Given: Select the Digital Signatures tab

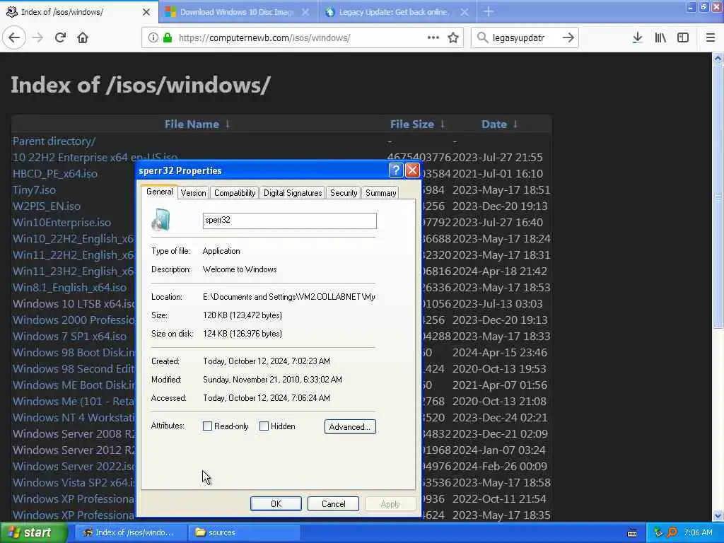Looking at the screenshot, I should pyautogui.click(x=293, y=192).
